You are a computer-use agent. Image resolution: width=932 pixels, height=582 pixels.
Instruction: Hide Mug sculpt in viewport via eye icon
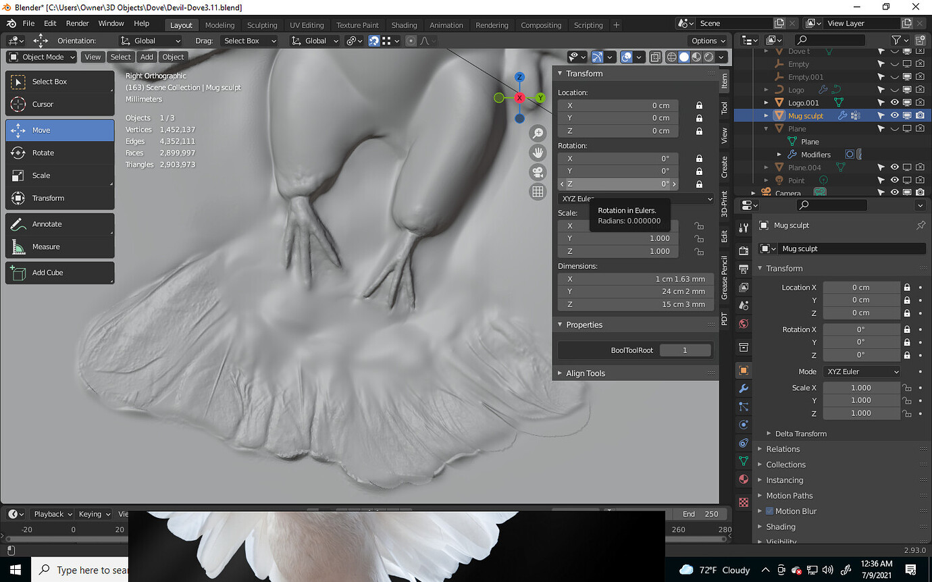pyautogui.click(x=894, y=115)
